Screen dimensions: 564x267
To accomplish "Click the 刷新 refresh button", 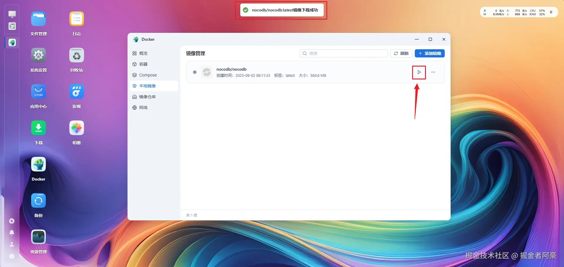I will [x=401, y=53].
